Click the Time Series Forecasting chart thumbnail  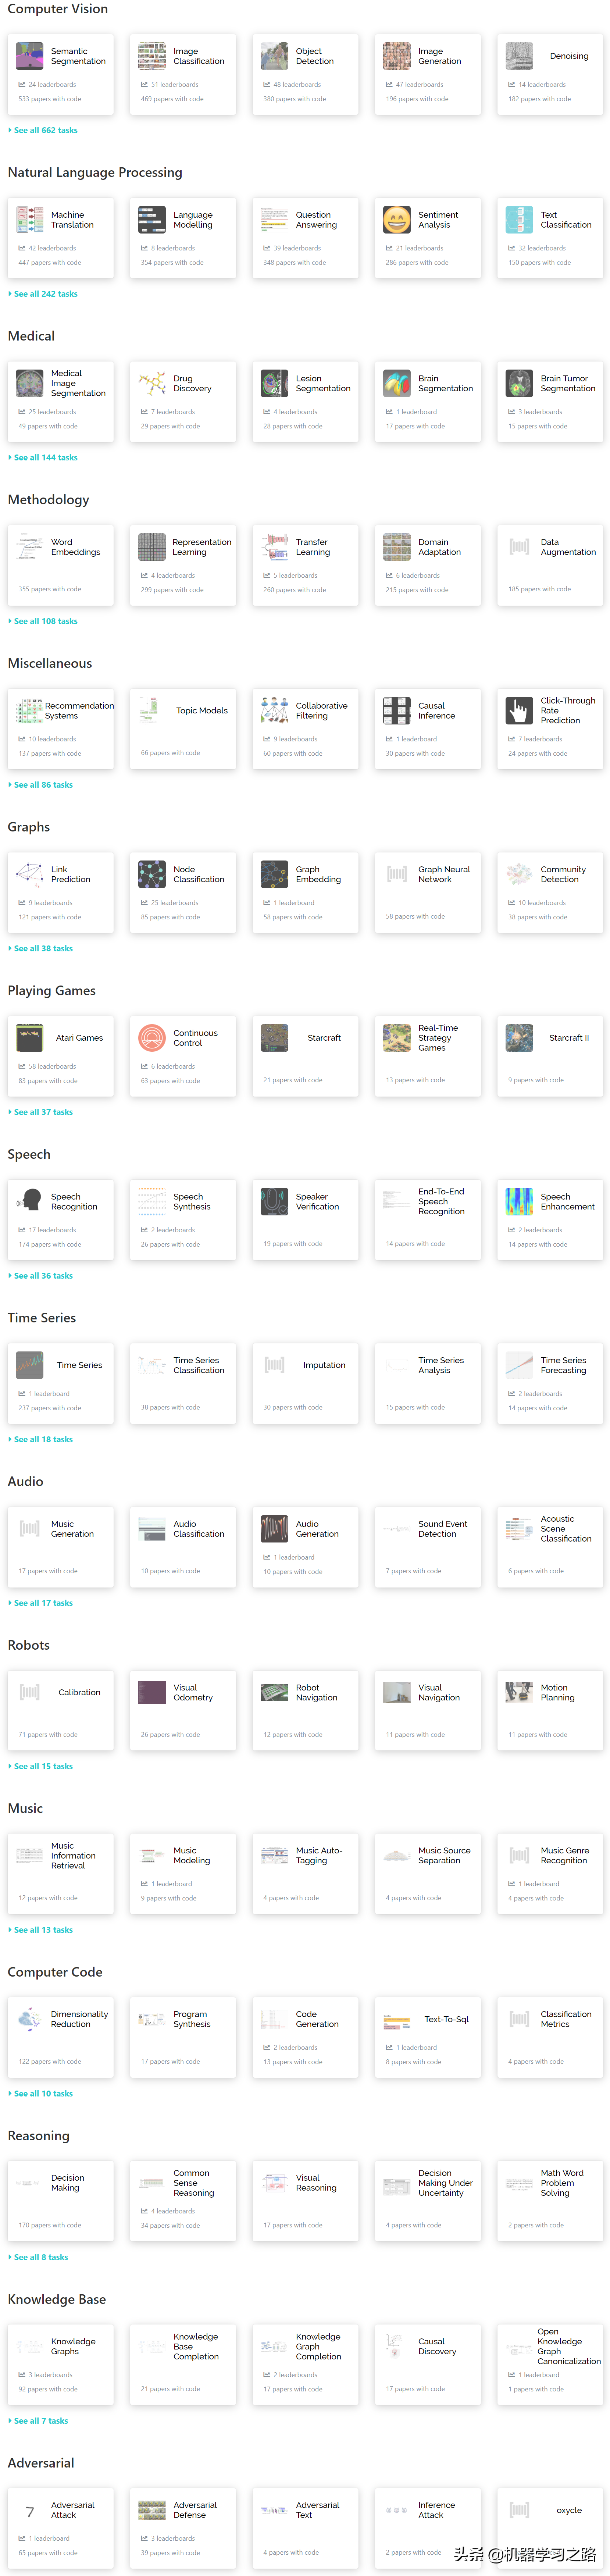(x=519, y=1365)
